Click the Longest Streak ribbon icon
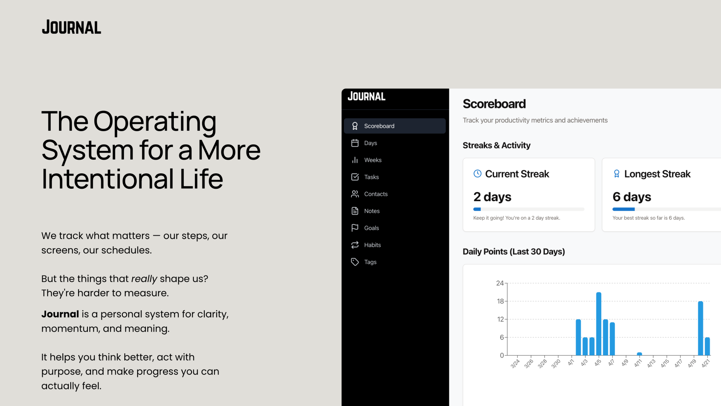Image resolution: width=721 pixels, height=406 pixels. (x=617, y=174)
